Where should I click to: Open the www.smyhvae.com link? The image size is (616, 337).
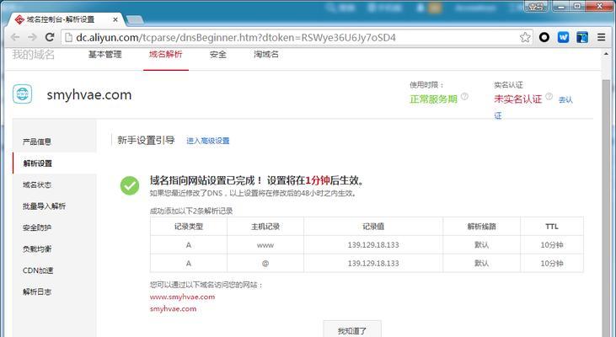point(182,297)
